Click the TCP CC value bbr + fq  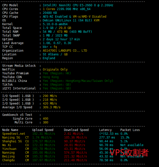click(50, 47)
